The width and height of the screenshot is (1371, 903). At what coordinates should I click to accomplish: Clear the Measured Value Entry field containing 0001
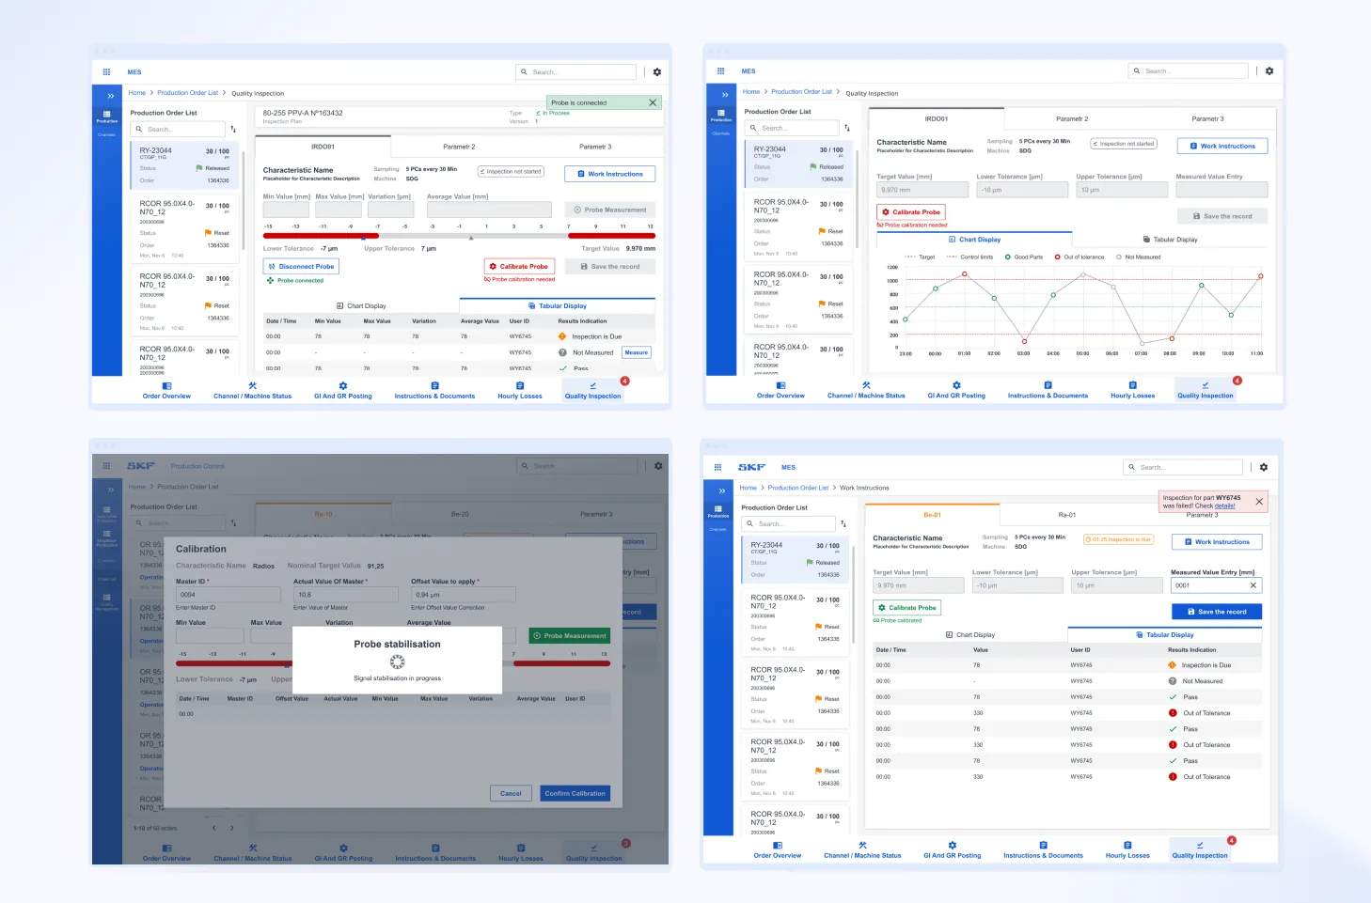1253,585
